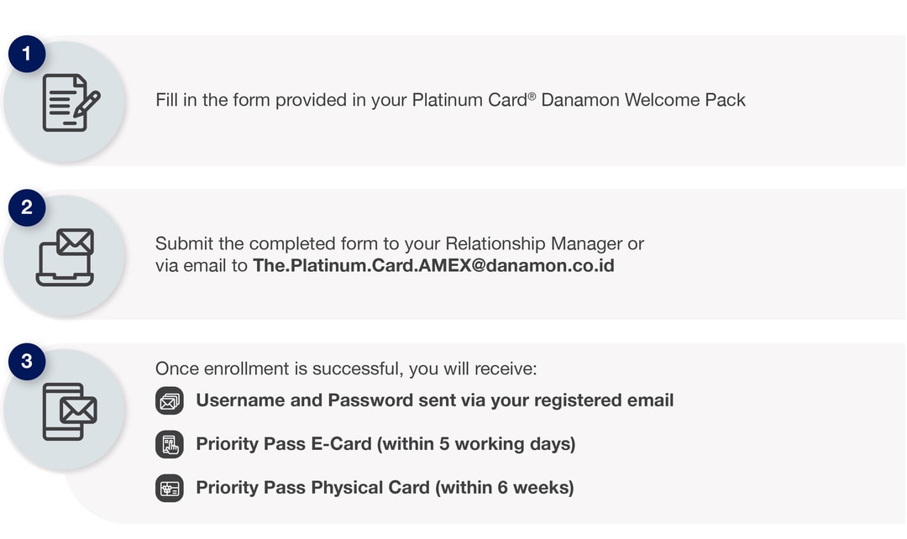Click the step 1 number badge
Viewport: 907px width, 539px height.
pyautogui.click(x=27, y=54)
